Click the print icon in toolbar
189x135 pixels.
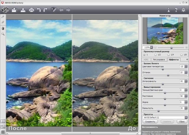point(31,10)
